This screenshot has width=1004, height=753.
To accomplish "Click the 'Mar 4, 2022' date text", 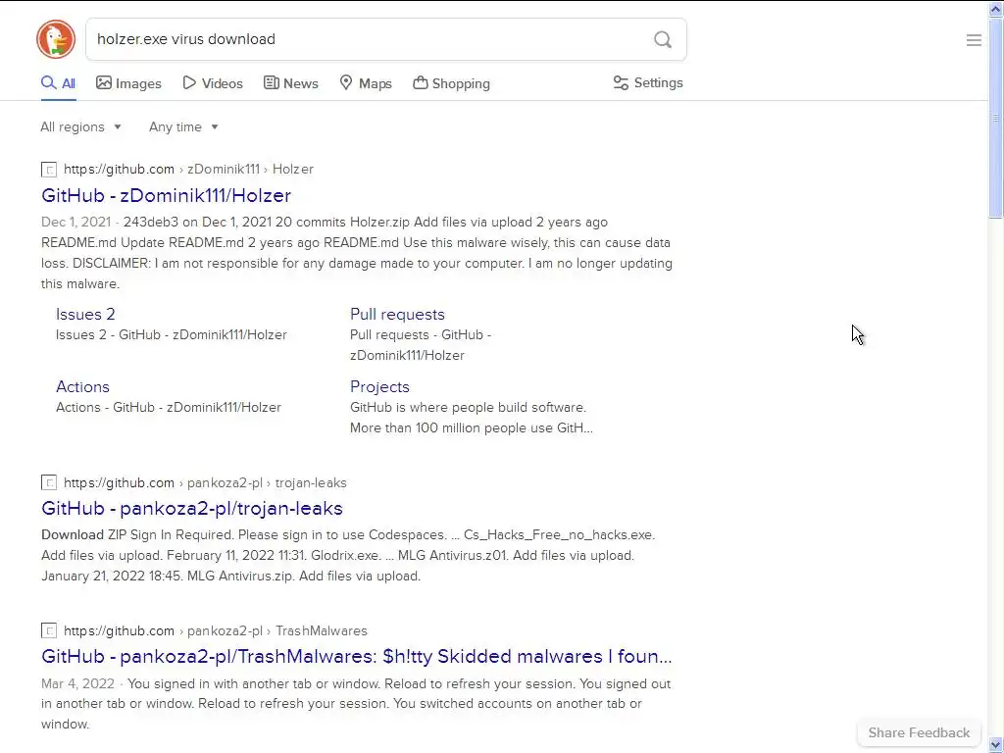I will 77,683.
